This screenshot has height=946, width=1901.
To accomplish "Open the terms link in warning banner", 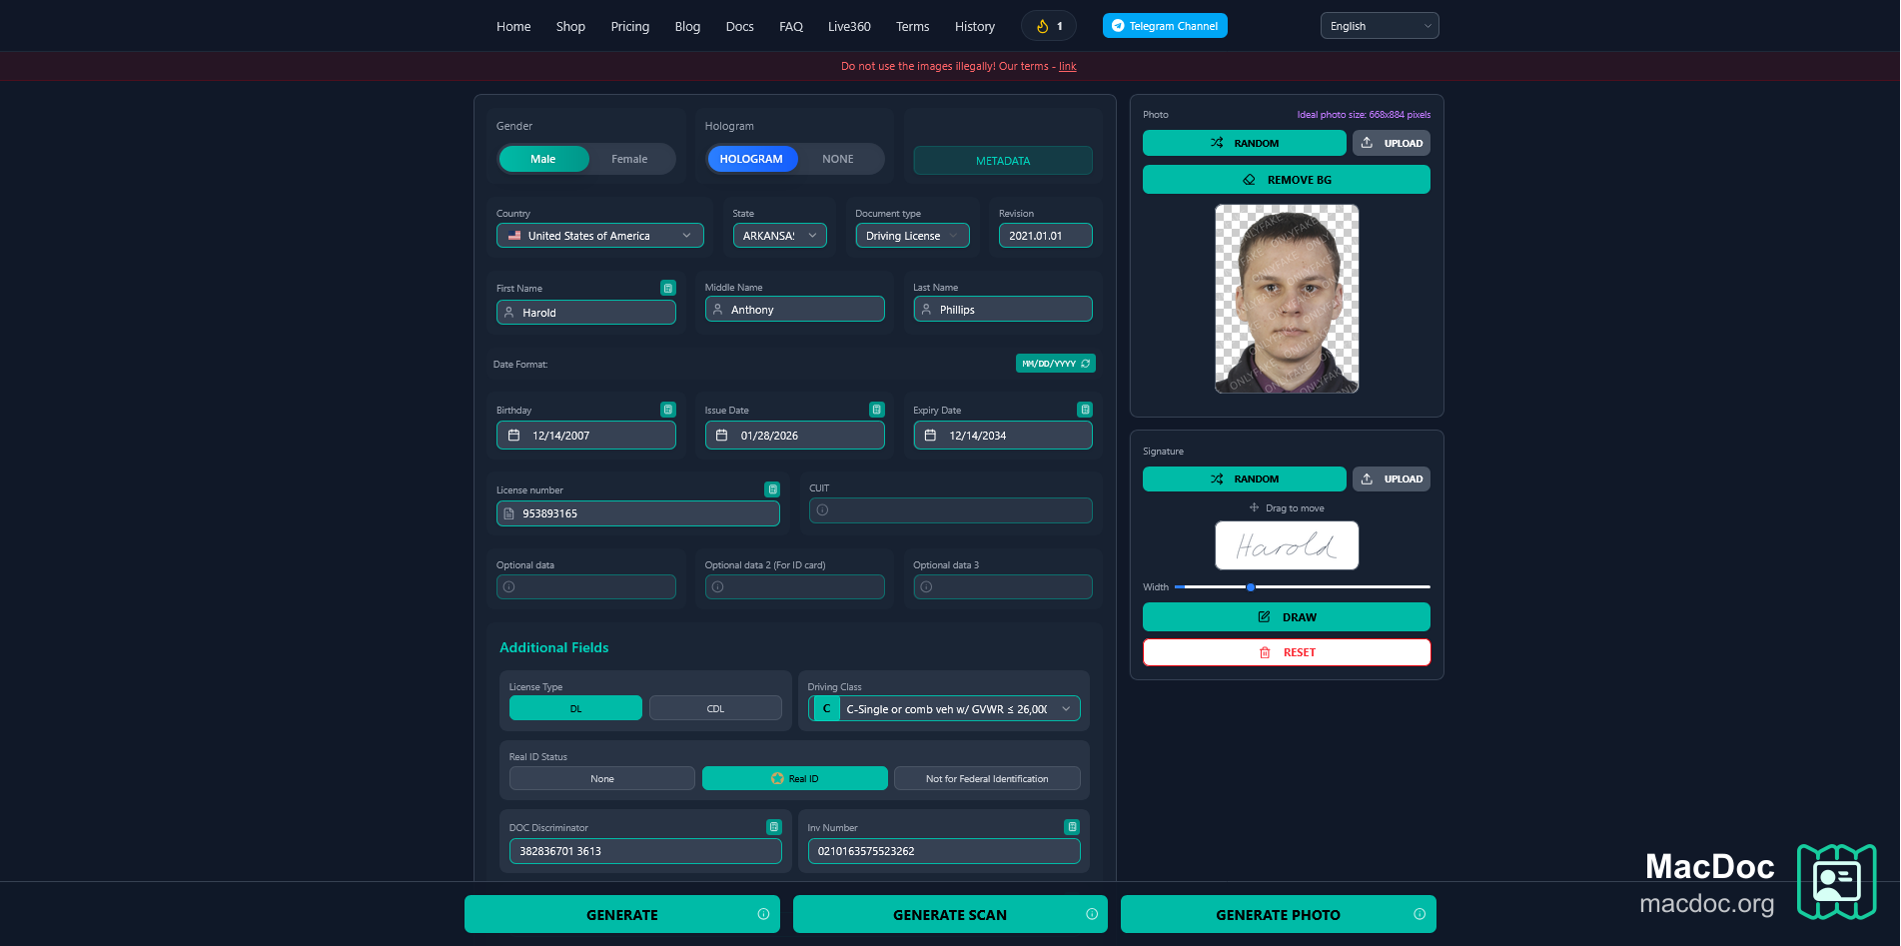I will 1068,66.
